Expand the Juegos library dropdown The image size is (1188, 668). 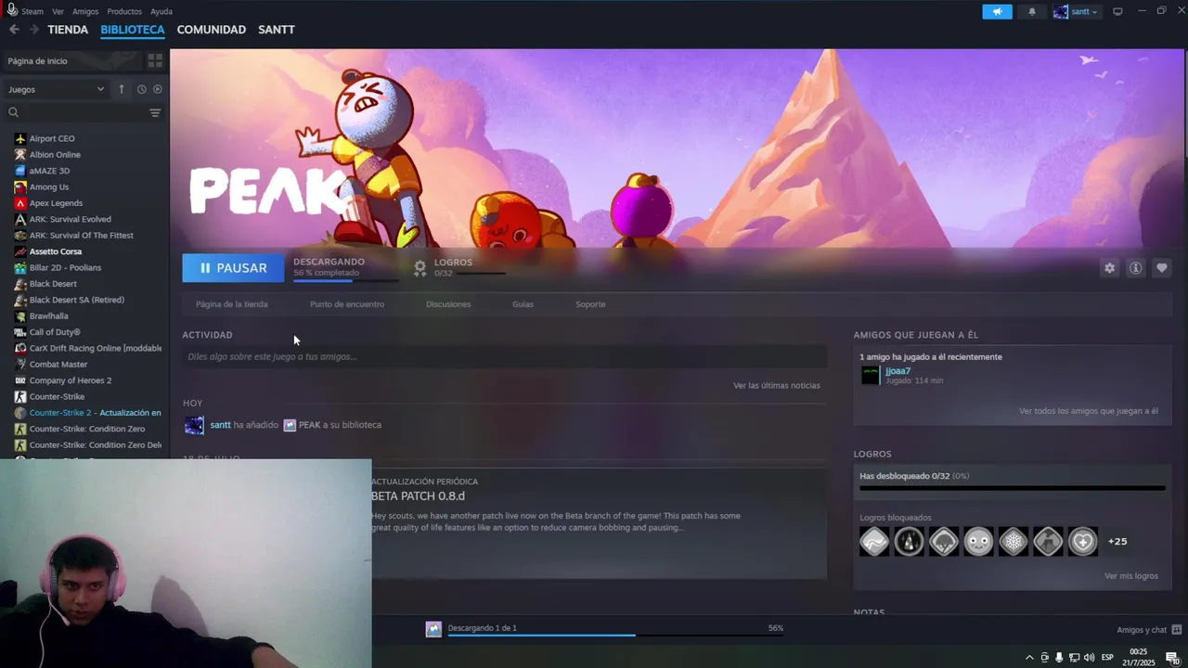[57, 89]
